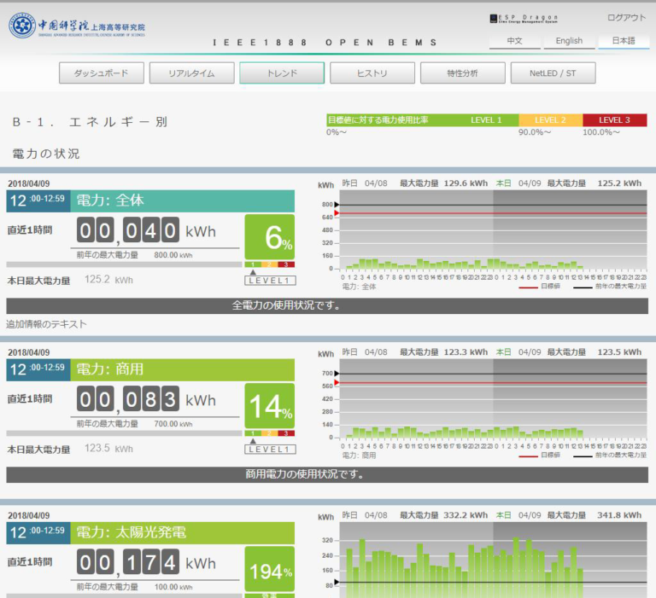This screenshot has width=656, height=598.
Task: Open the ダッシュボード page
Action: click(102, 73)
